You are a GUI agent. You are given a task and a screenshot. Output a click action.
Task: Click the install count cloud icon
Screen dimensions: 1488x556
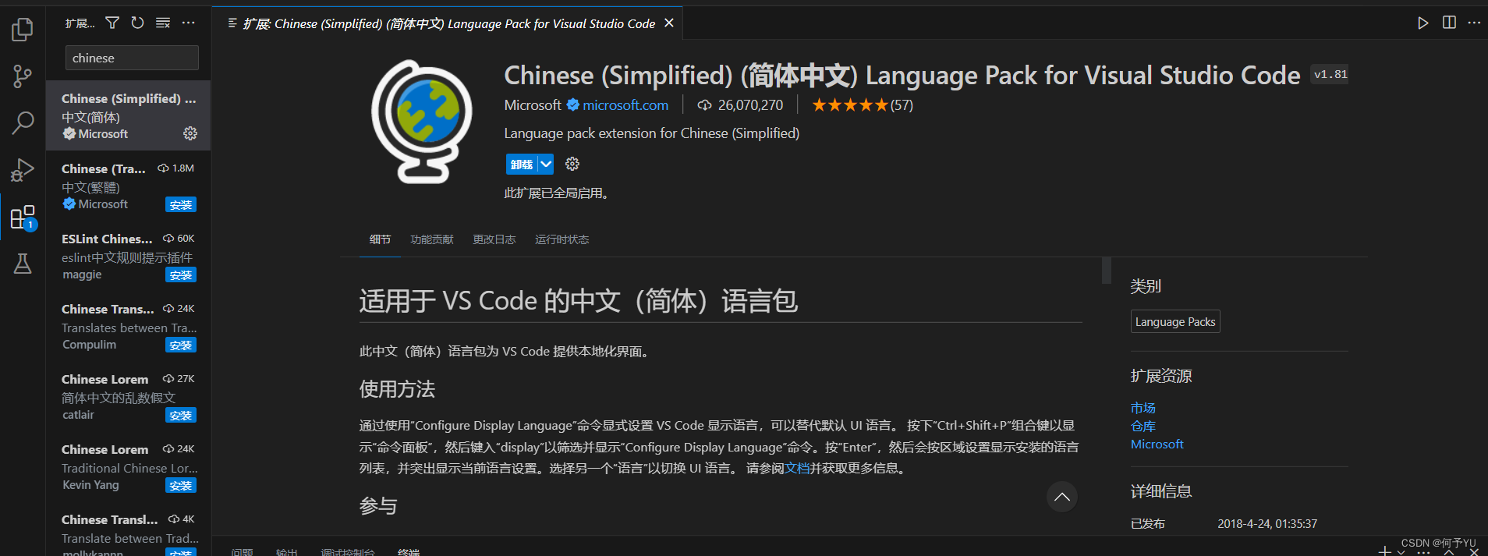coord(704,105)
